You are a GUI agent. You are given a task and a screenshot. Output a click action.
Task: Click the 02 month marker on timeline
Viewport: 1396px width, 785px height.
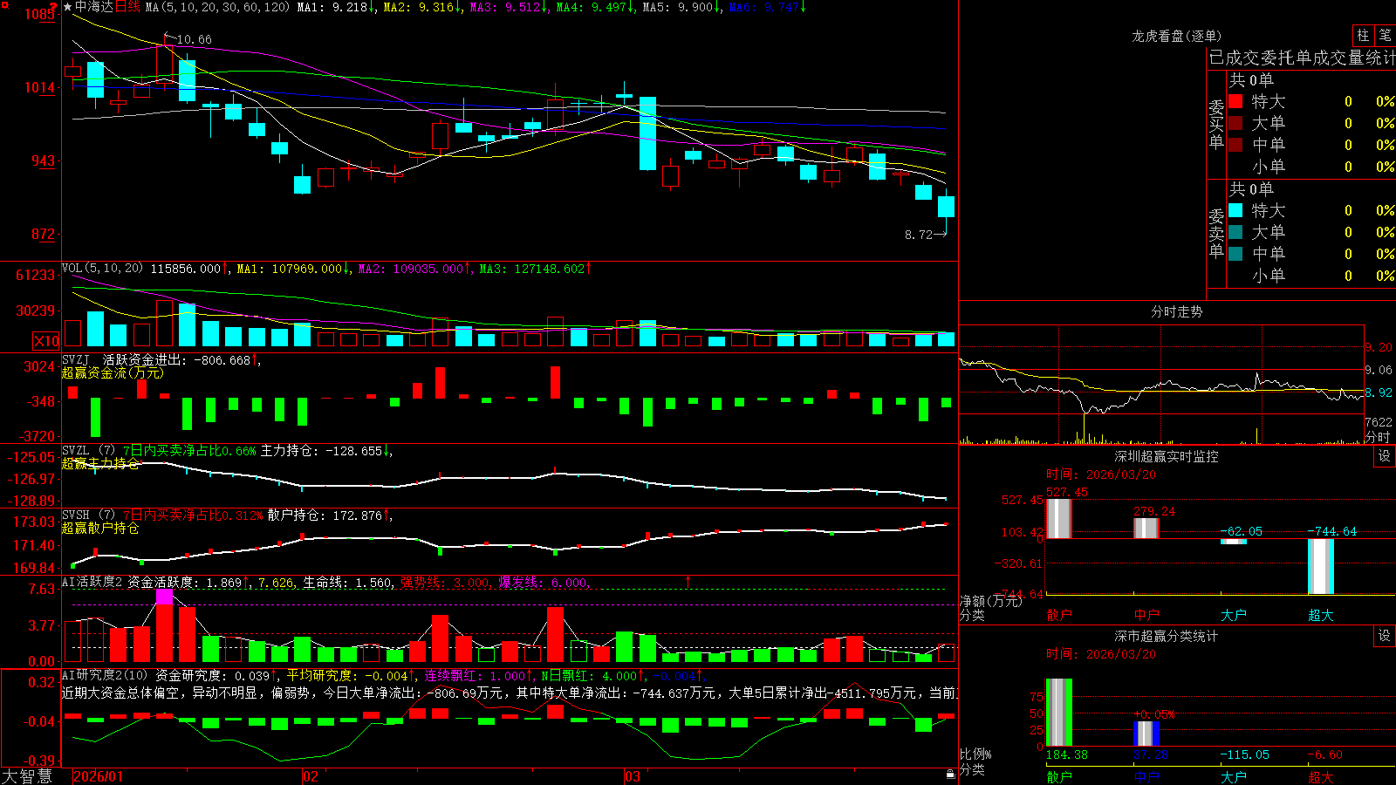tap(310, 776)
